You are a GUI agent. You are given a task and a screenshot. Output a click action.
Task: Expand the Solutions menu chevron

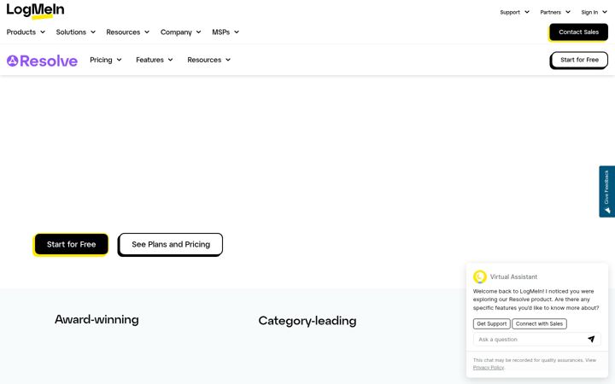[93, 32]
